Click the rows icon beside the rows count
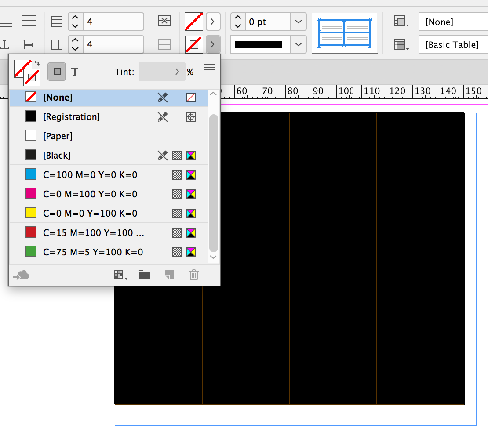 57,22
